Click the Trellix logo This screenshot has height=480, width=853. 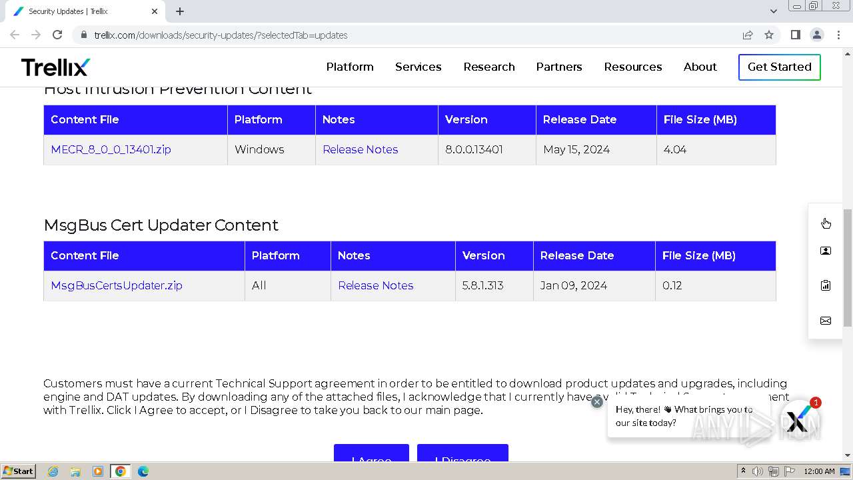pyautogui.click(x=55, y=67)
